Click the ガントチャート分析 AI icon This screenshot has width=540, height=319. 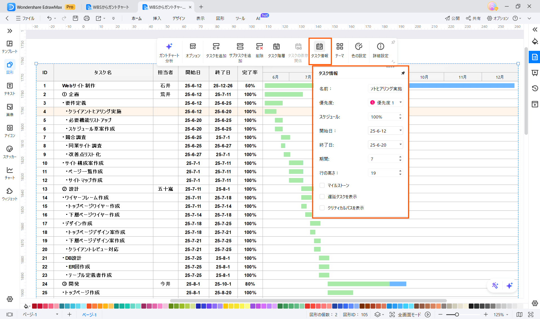point(169,47)
